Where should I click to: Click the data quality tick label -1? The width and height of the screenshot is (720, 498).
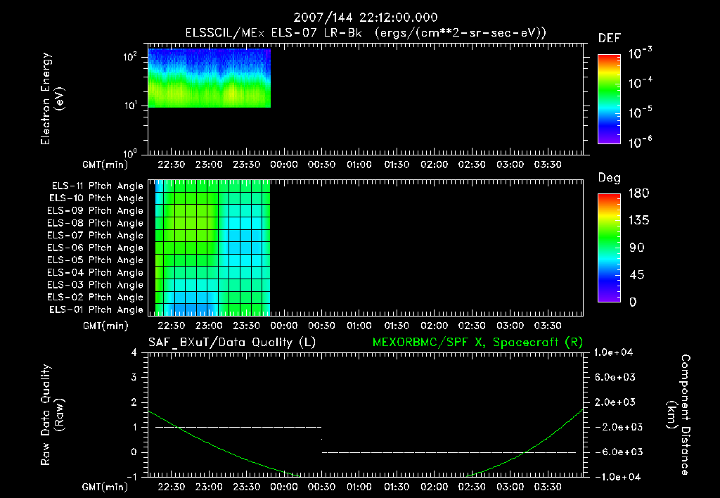[131, 477]
